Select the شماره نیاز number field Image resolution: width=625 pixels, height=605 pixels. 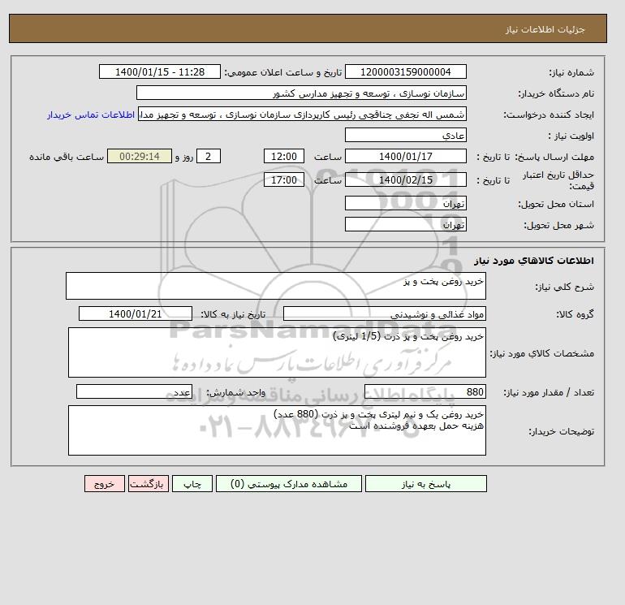click(405, 72)
